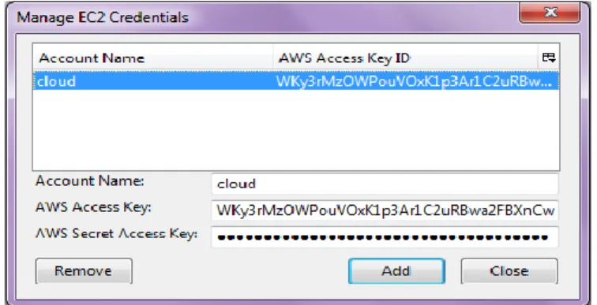Select the cloud account row
597x305 pixels.
coord(296,81)
